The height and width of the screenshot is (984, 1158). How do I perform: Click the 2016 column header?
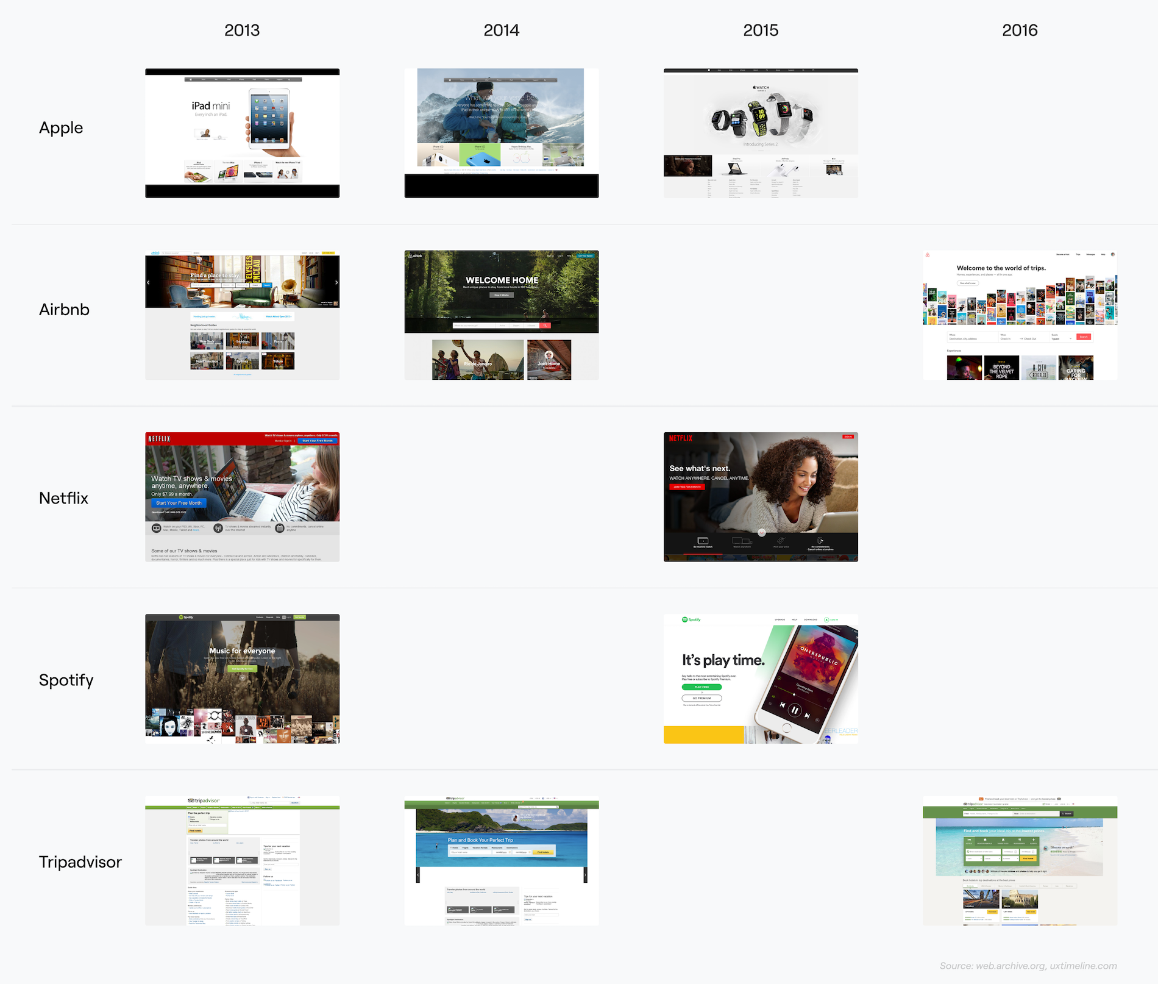(1020, 30)
